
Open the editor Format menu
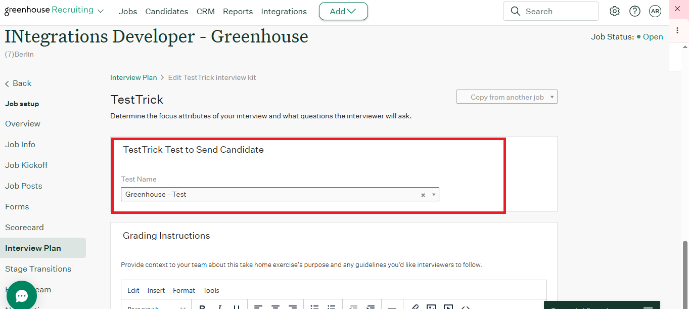tap(184, 290)
